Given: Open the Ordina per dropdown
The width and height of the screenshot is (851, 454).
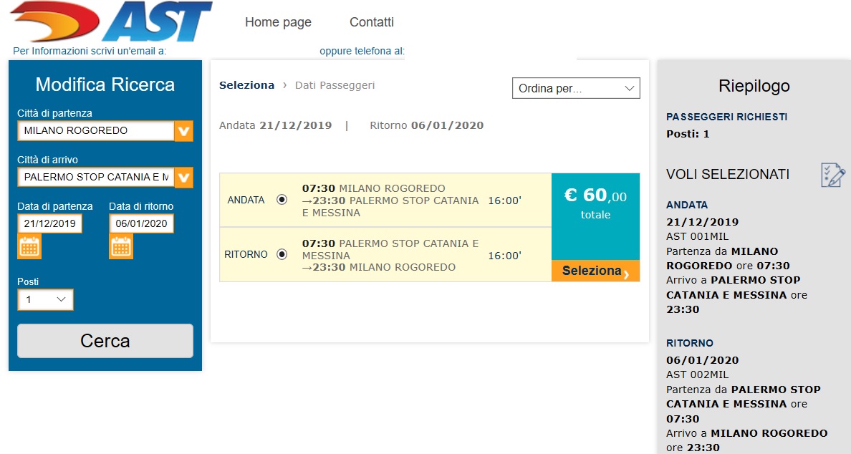Looking at the screenshot, I should [x=576, y=88].
